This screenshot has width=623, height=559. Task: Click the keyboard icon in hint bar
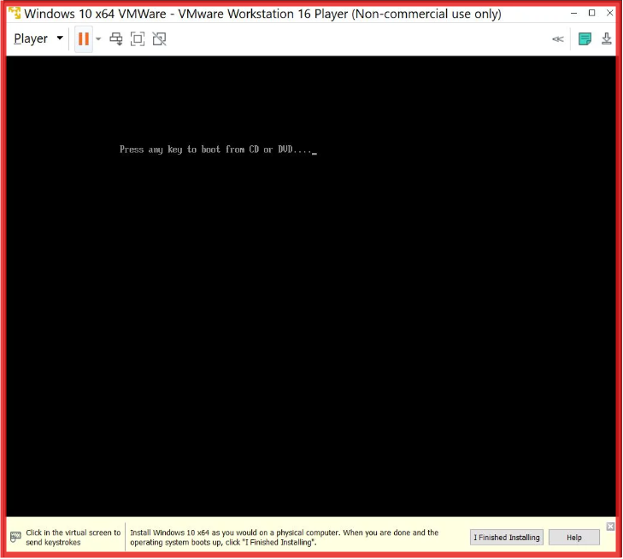click(15, 538)
